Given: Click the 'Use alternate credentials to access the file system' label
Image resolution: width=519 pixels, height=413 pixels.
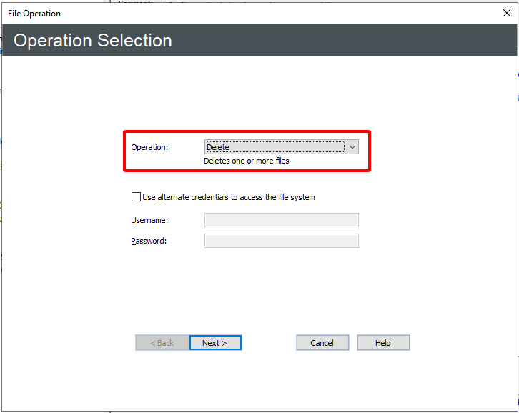Looking at the screenshot, I should click(228, 197).
